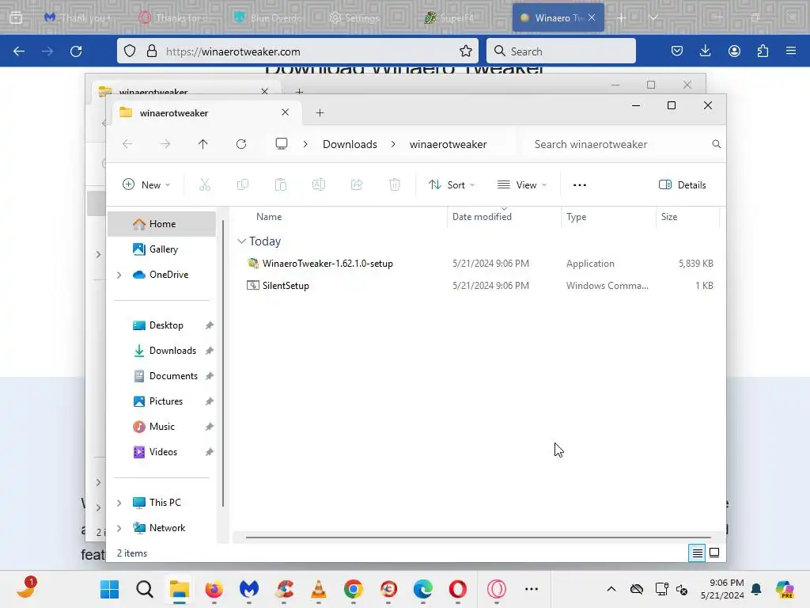Click chevron after Downloads in breadcrumb
810x608 pixels.
coord(393,144)
